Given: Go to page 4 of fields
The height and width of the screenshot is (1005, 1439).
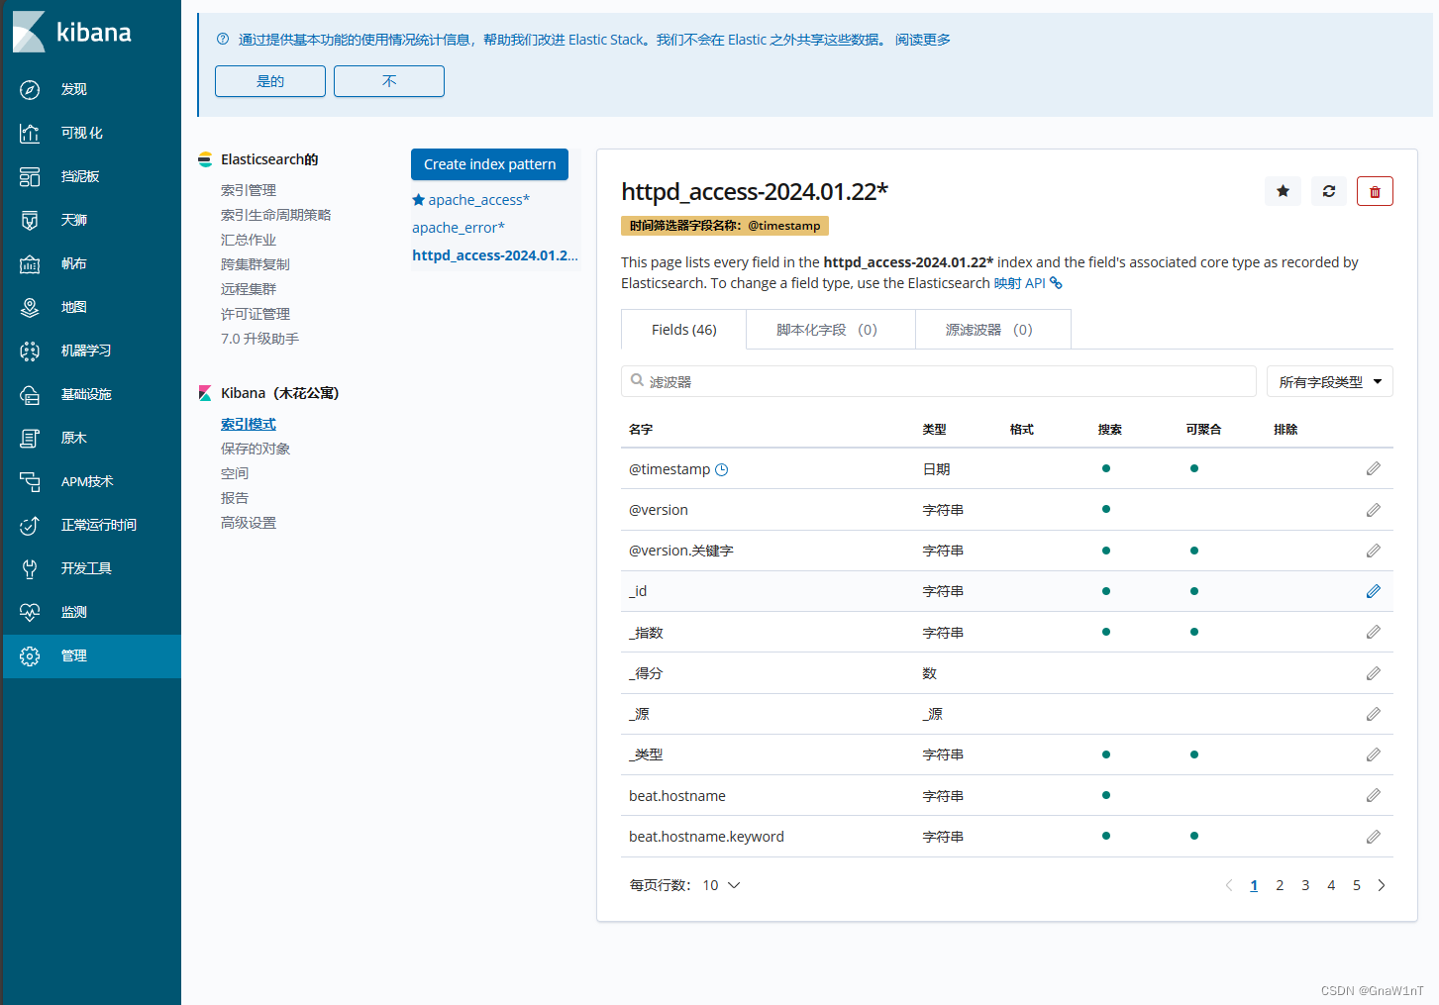Looking at the screenshot, I should [1331, 885].
